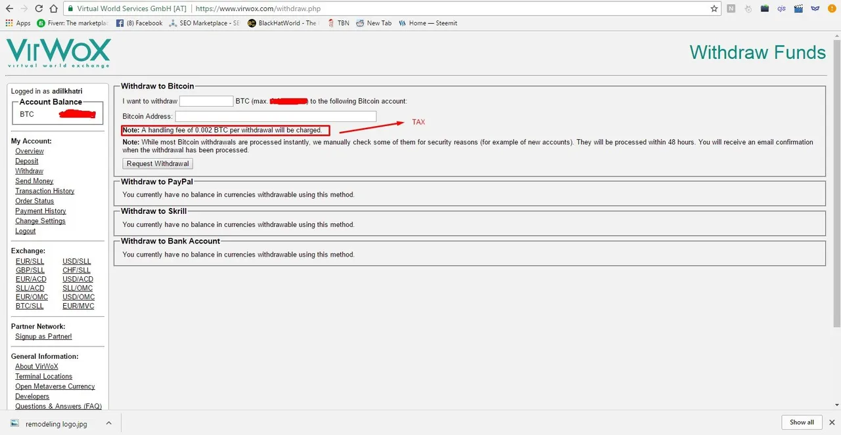Open Open Metaverse Currency link
Screen dimensions: 841x435
[55, 386]
